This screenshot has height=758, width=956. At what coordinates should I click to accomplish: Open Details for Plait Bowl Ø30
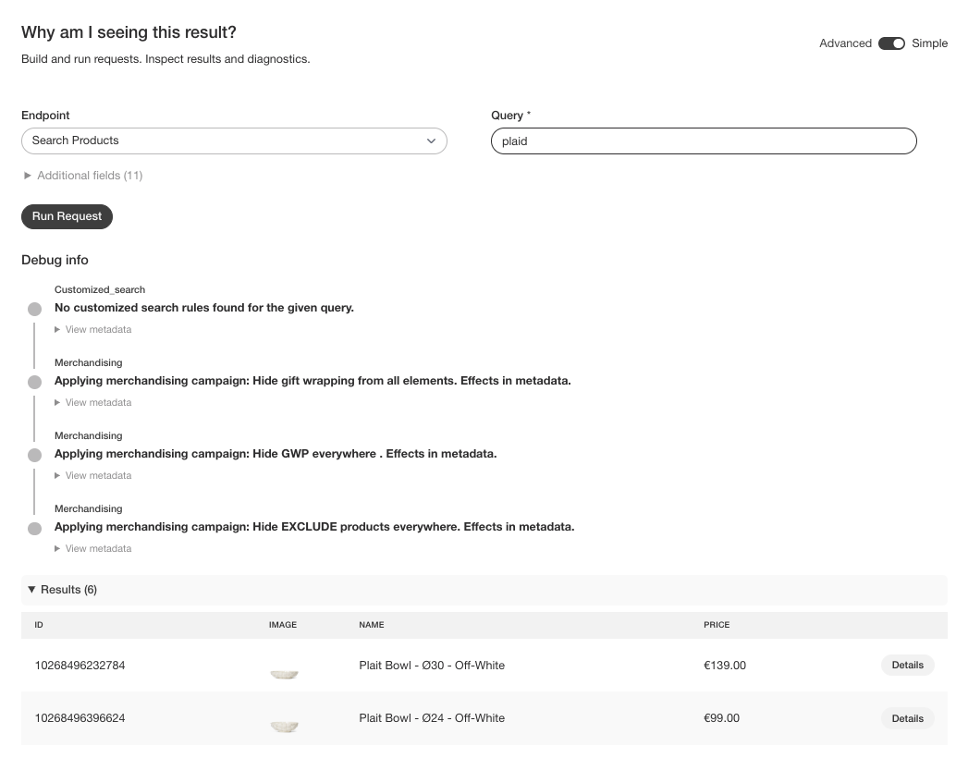coord(907,665)
